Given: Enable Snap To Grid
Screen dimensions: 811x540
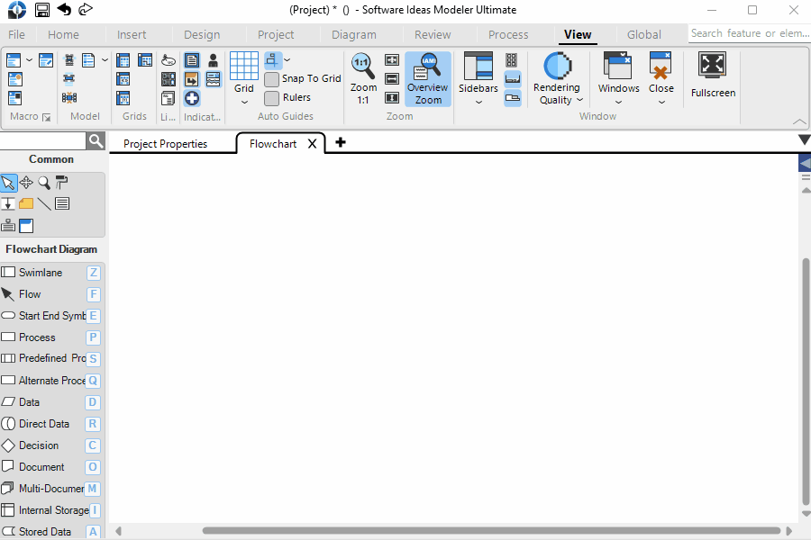Looking at the screenshot, I should (272, 78).
